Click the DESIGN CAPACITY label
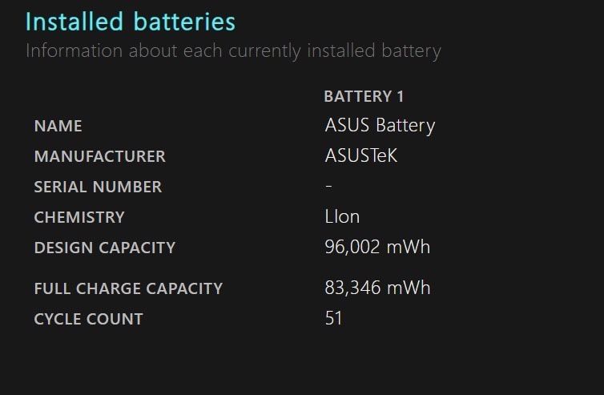The image size is (604, 395). (105, 248)
